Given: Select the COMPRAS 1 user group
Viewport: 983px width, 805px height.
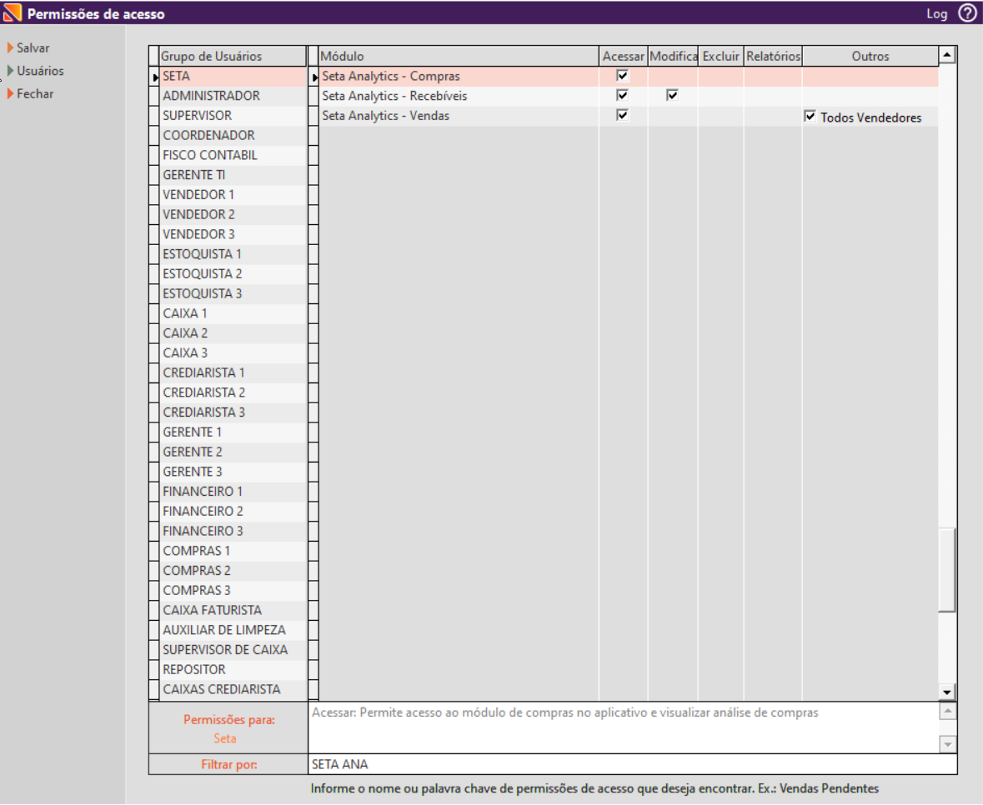Looking at the screenshot, I should (233, 551).
